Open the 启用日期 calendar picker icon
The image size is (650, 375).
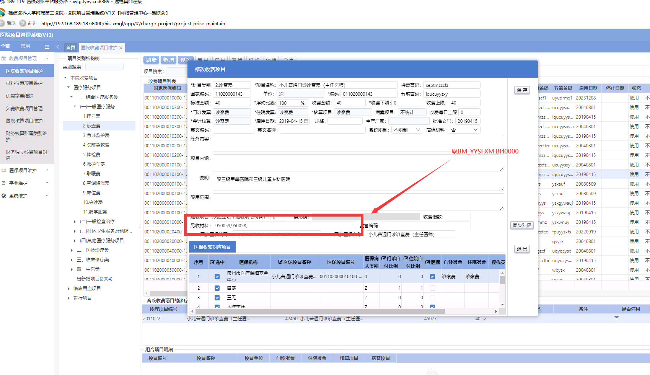(x=306, y=121)
